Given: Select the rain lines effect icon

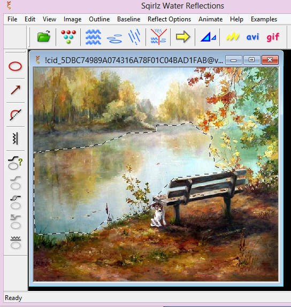Looking at the screenshot, I should pos(134,36).
